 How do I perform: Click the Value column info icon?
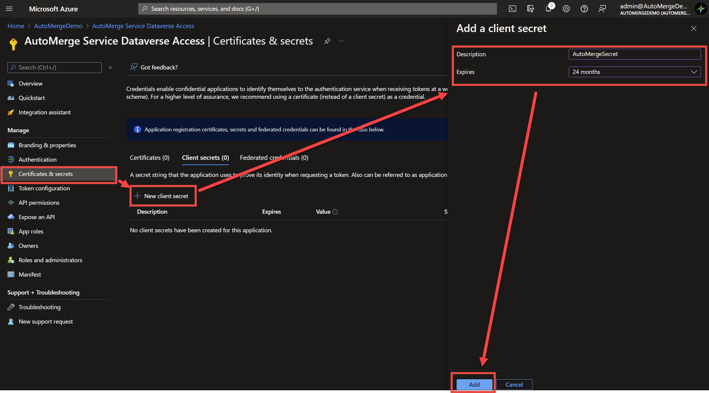(x=335, y=212)
